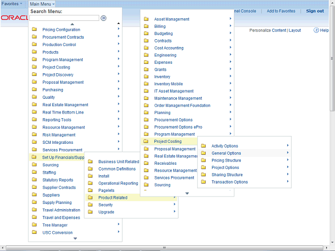Click folder icon beside Suppliers
Viewport: 335px width, 251px height.
[34, 195]
